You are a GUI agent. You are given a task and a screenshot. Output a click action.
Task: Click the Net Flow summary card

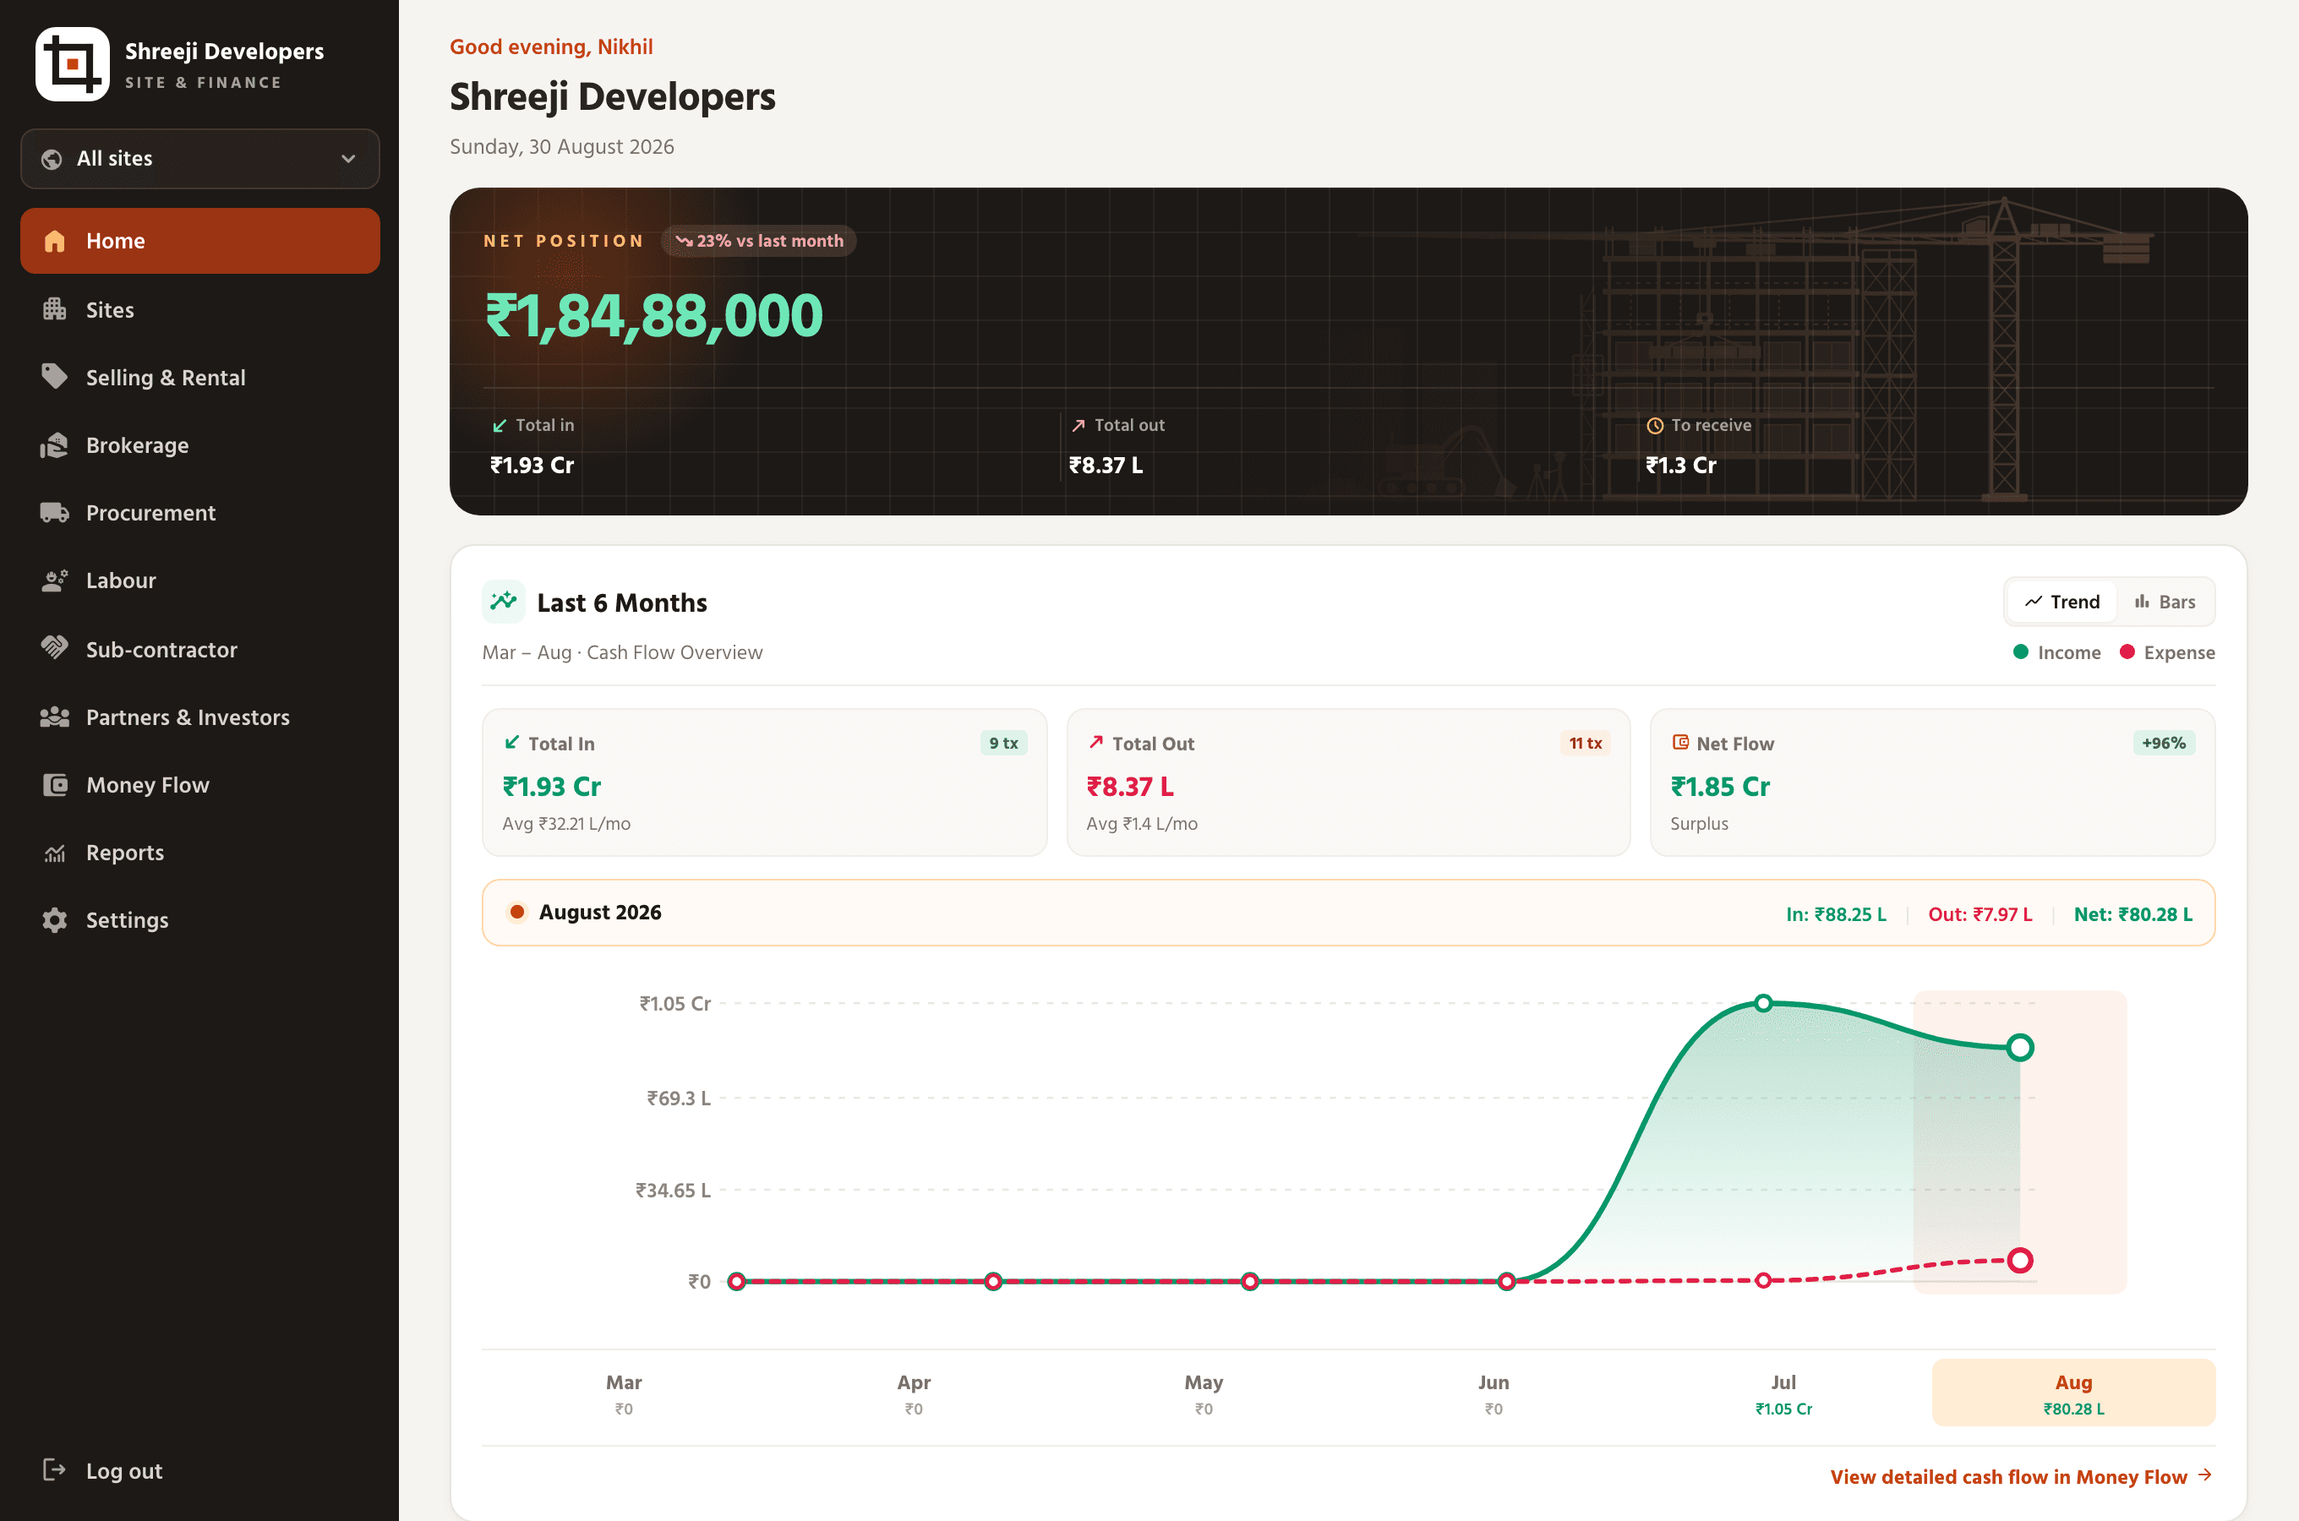click(x=1932, y=782)
